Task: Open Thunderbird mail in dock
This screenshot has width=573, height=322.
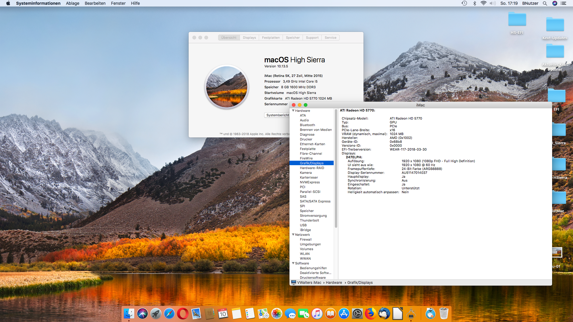Action: (384, 314)
